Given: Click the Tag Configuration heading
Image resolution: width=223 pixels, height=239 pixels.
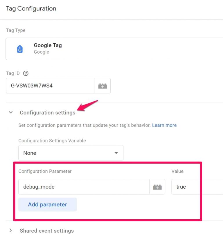Looking at the screenshot, I should pyautogui.click(x=31, y=9).
